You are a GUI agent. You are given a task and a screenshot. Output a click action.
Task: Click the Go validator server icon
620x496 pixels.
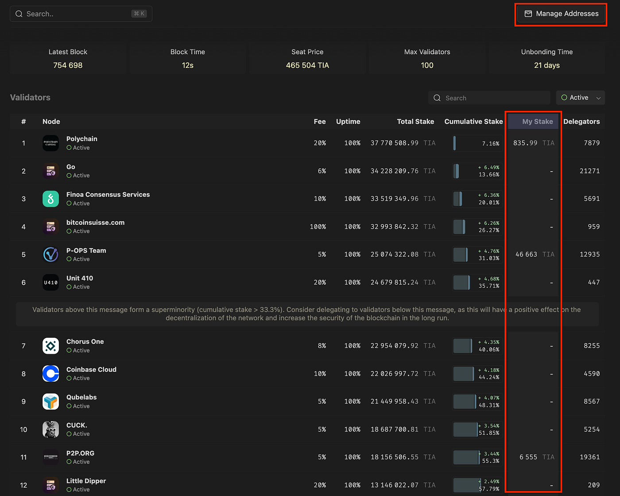pyautogui.click(x=50, y=171)
